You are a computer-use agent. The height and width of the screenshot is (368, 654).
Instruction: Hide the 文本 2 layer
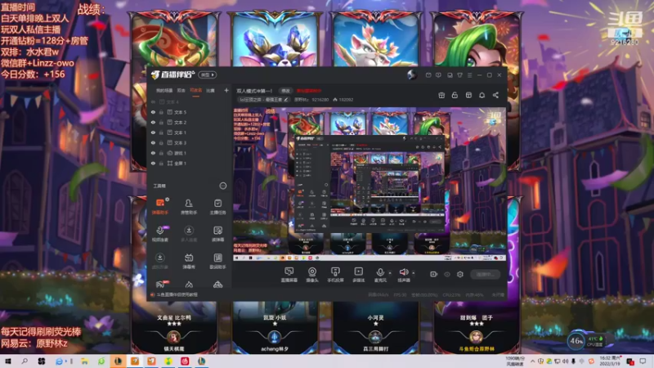coord(153,122)
